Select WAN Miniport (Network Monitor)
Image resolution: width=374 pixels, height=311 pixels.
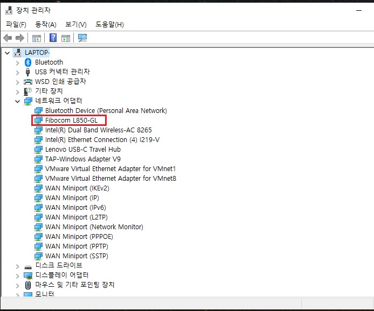coord(94,227)
